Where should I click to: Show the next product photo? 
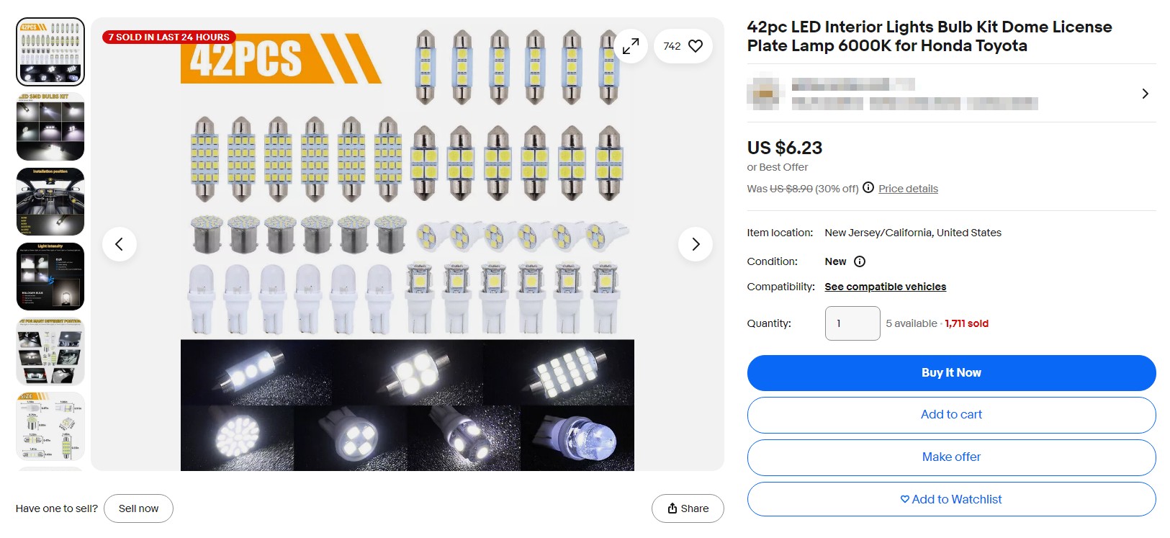(695, 244)
